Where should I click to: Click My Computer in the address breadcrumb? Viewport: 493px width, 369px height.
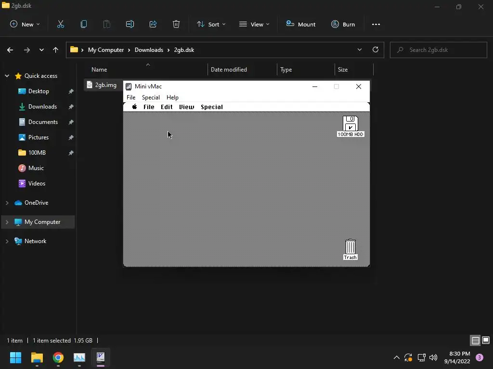click(106, 50)
